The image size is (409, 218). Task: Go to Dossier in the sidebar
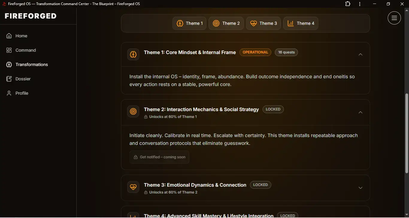(23, 79)
